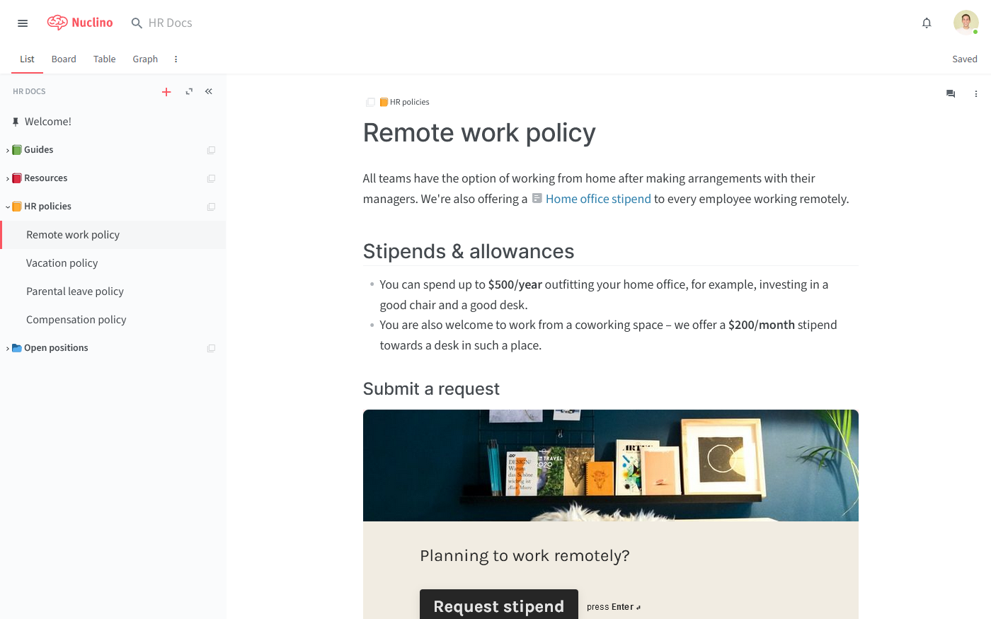Click the search magnifier icon
991x619 pixels.
click(x=137, y=23)
